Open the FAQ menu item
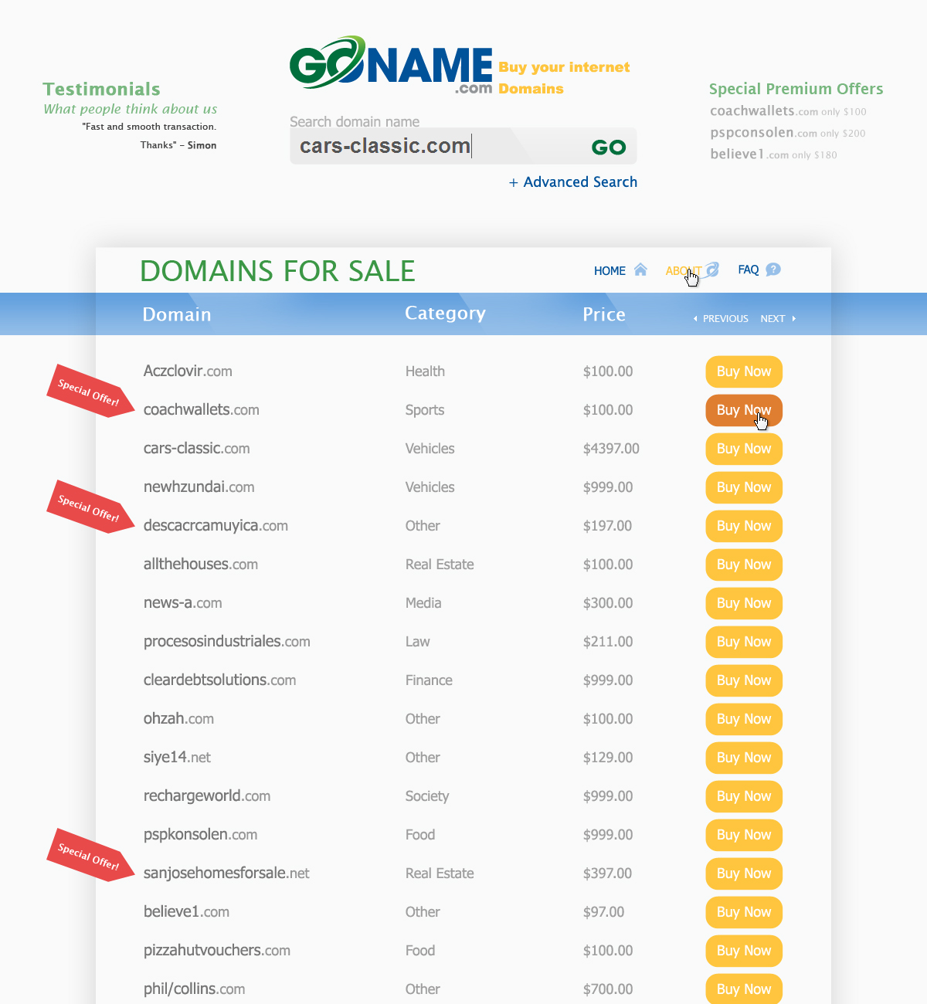 [749, 270]
